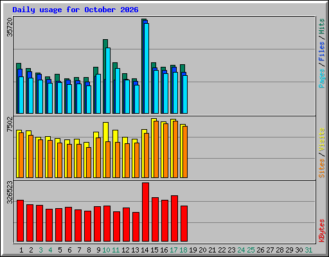Image resolution: width=329 pixels, height=257 pixels.
Task: Click the tallest cyan Pages bar for day 14
Action: click(147, 68)
